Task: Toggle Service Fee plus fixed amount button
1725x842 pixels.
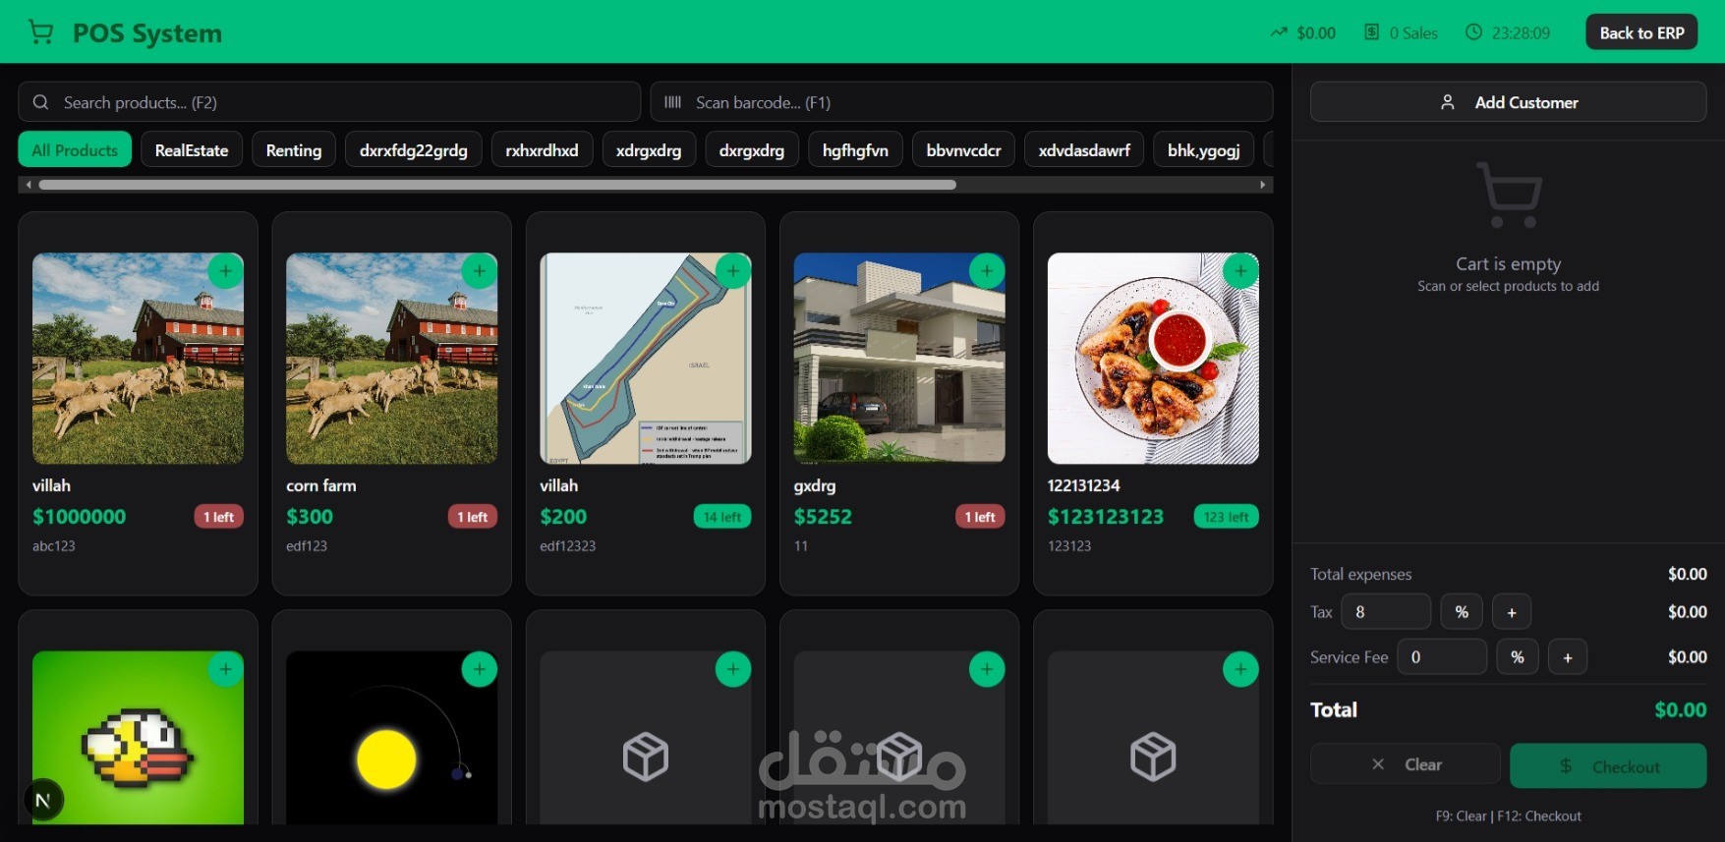Action: pos(1568,657)
